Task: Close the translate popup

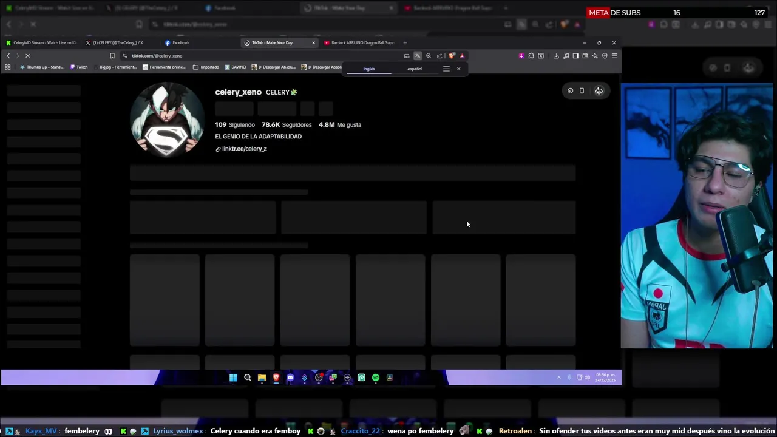Action: [x=458, y=69]
